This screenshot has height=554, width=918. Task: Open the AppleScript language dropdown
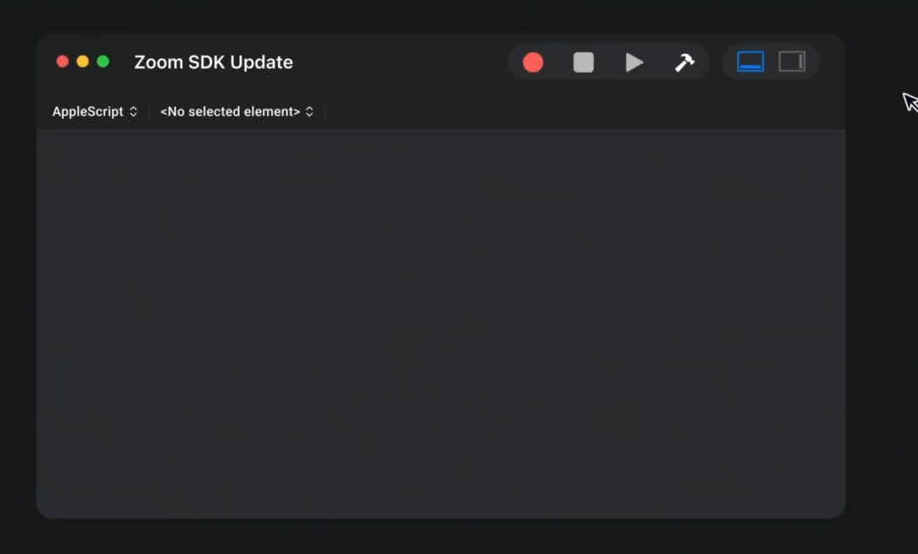(94, 111)
